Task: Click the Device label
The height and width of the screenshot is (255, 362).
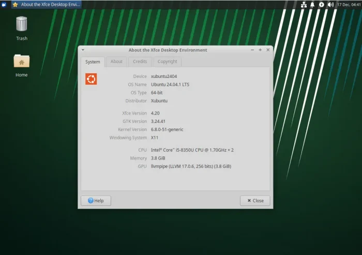Action: point(140,76)
